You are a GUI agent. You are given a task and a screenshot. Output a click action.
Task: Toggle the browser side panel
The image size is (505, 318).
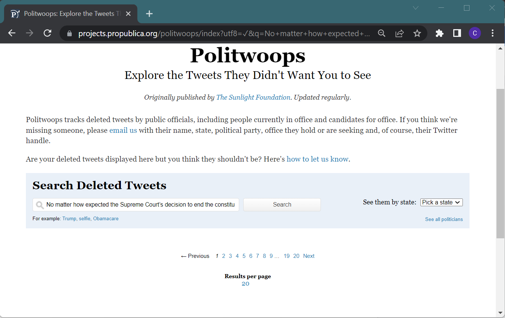click(457, 33)
